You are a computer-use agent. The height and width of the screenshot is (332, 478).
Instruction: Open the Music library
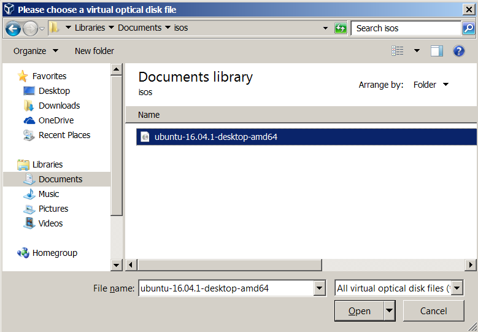pyautogui.click(x=48, y=194)
